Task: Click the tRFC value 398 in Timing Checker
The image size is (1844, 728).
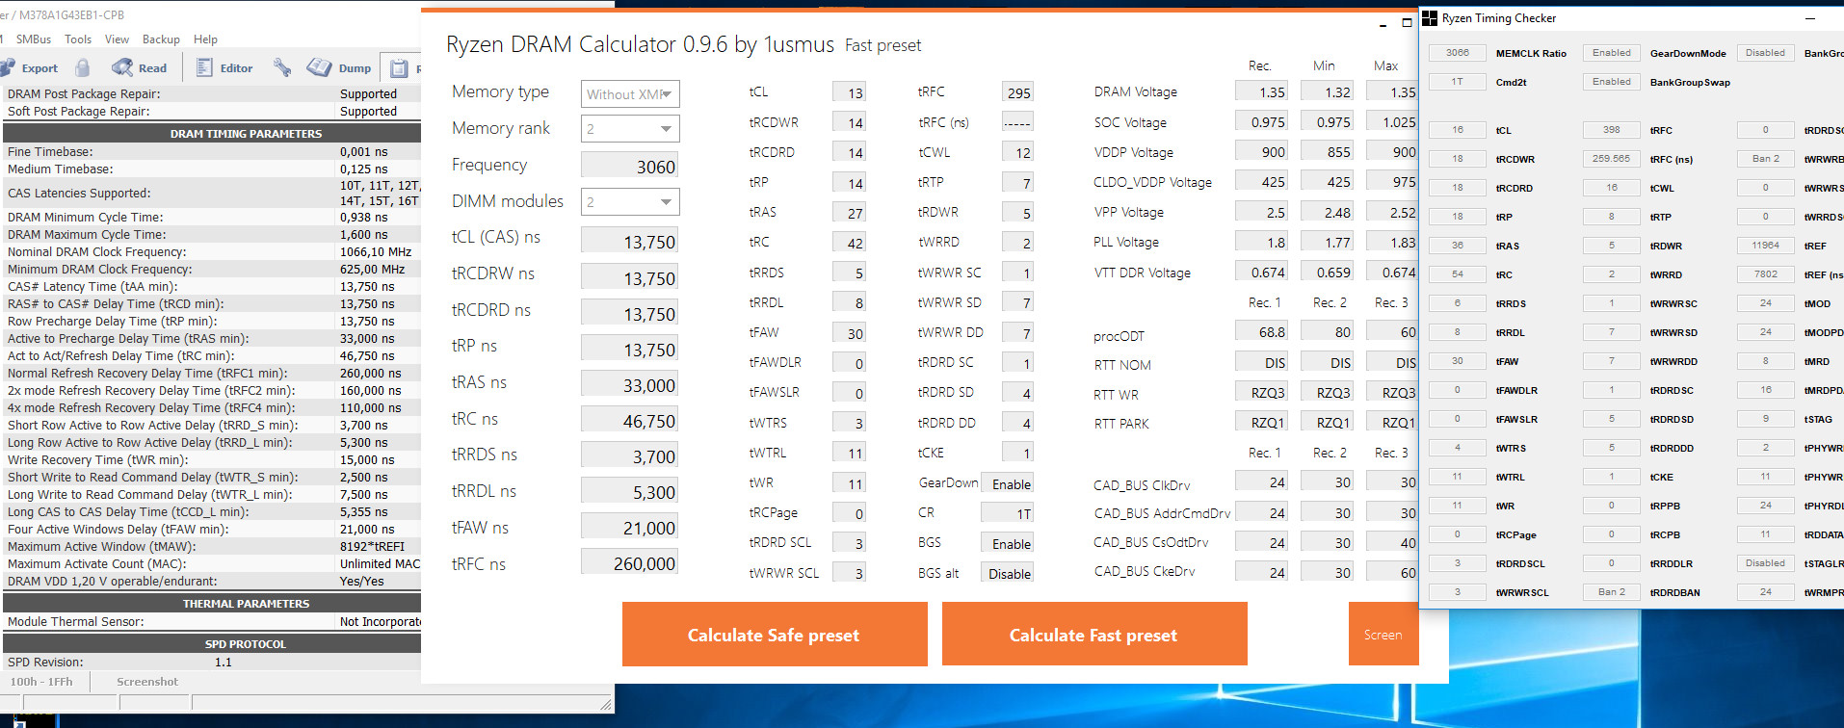Action: click(x=1612, y=130)
